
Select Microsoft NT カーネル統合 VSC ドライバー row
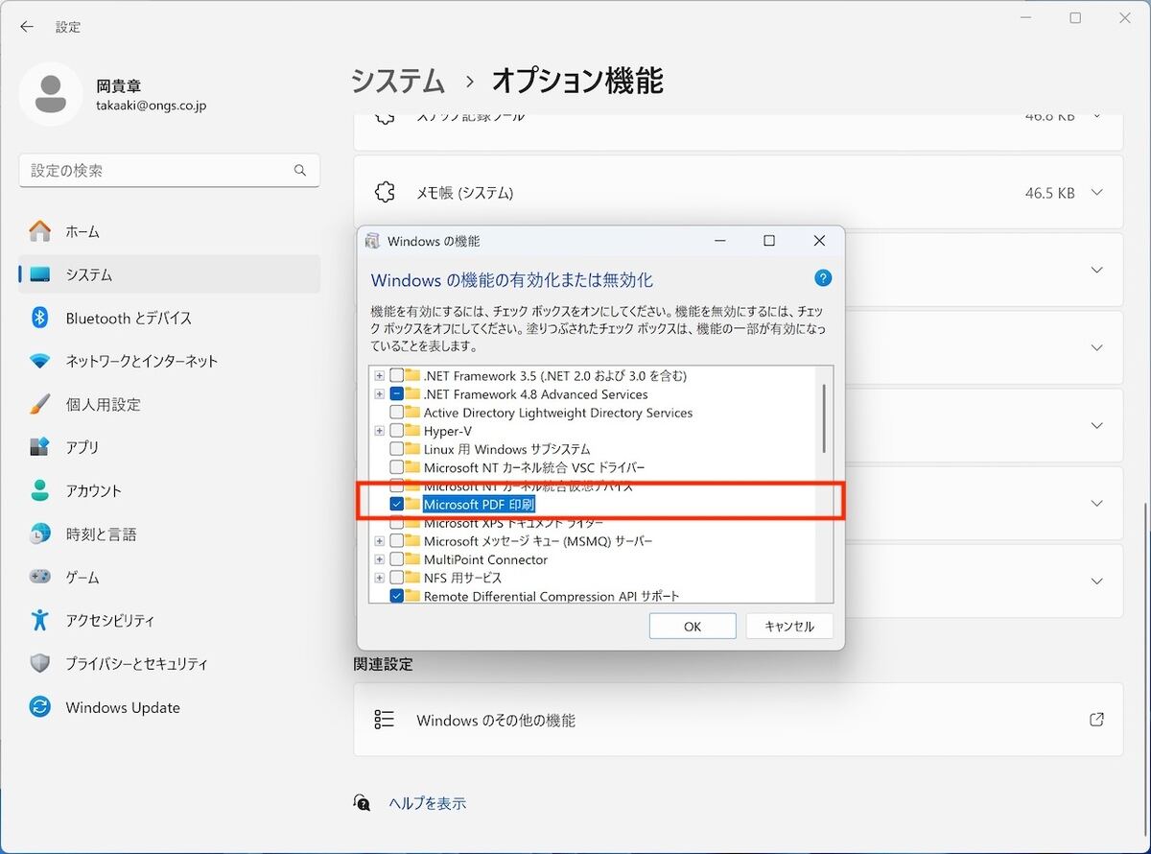click(534, 467)
